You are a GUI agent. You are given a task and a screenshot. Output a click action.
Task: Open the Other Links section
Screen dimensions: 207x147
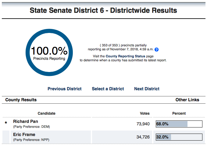point(187,100)
